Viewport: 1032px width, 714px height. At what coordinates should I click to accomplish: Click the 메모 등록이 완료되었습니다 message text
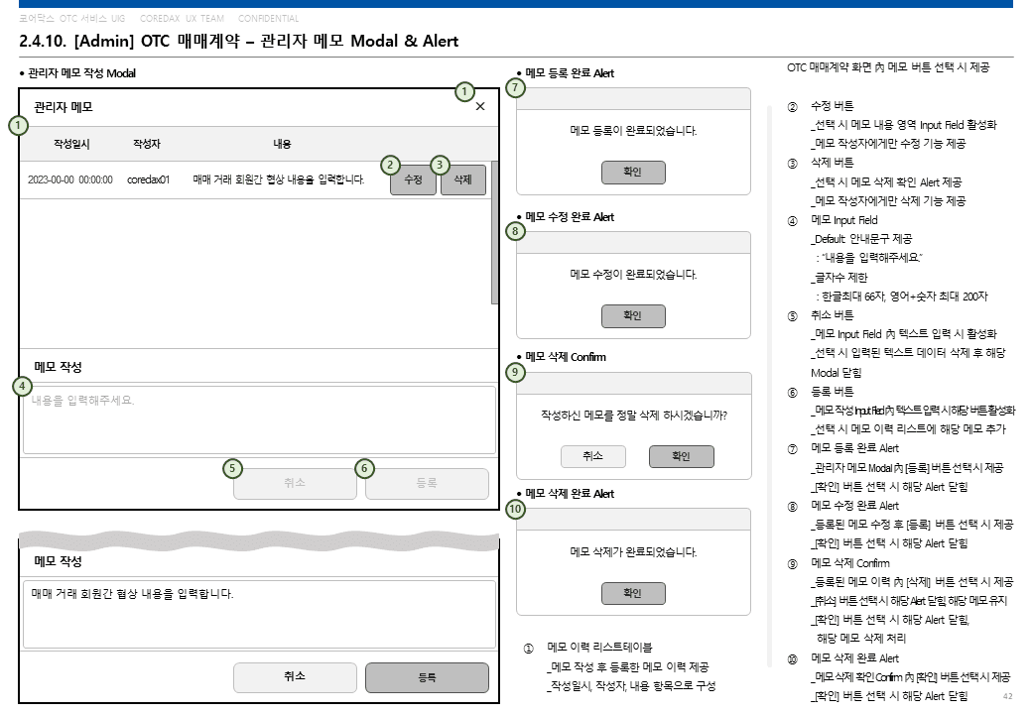tap(633, 131)
